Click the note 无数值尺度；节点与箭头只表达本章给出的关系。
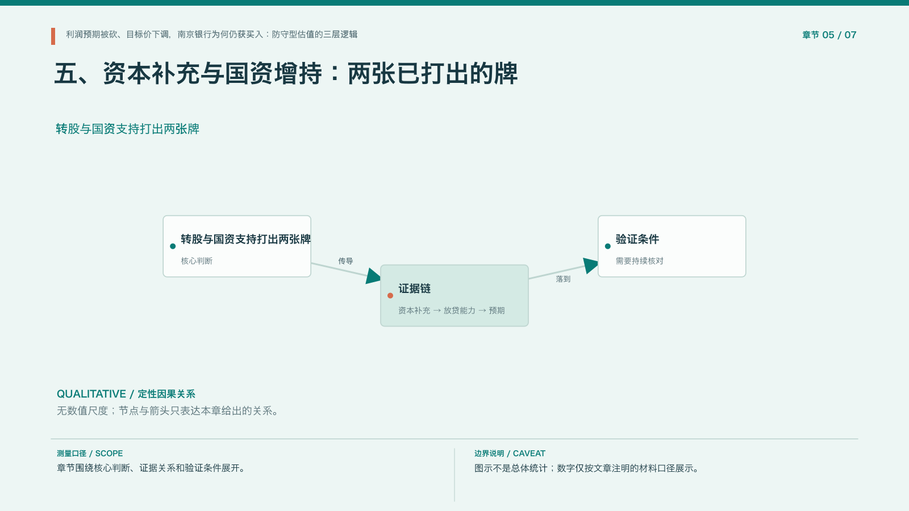This screenshot has height=511, width=909. pyautogui.click(x=169, y=411)
